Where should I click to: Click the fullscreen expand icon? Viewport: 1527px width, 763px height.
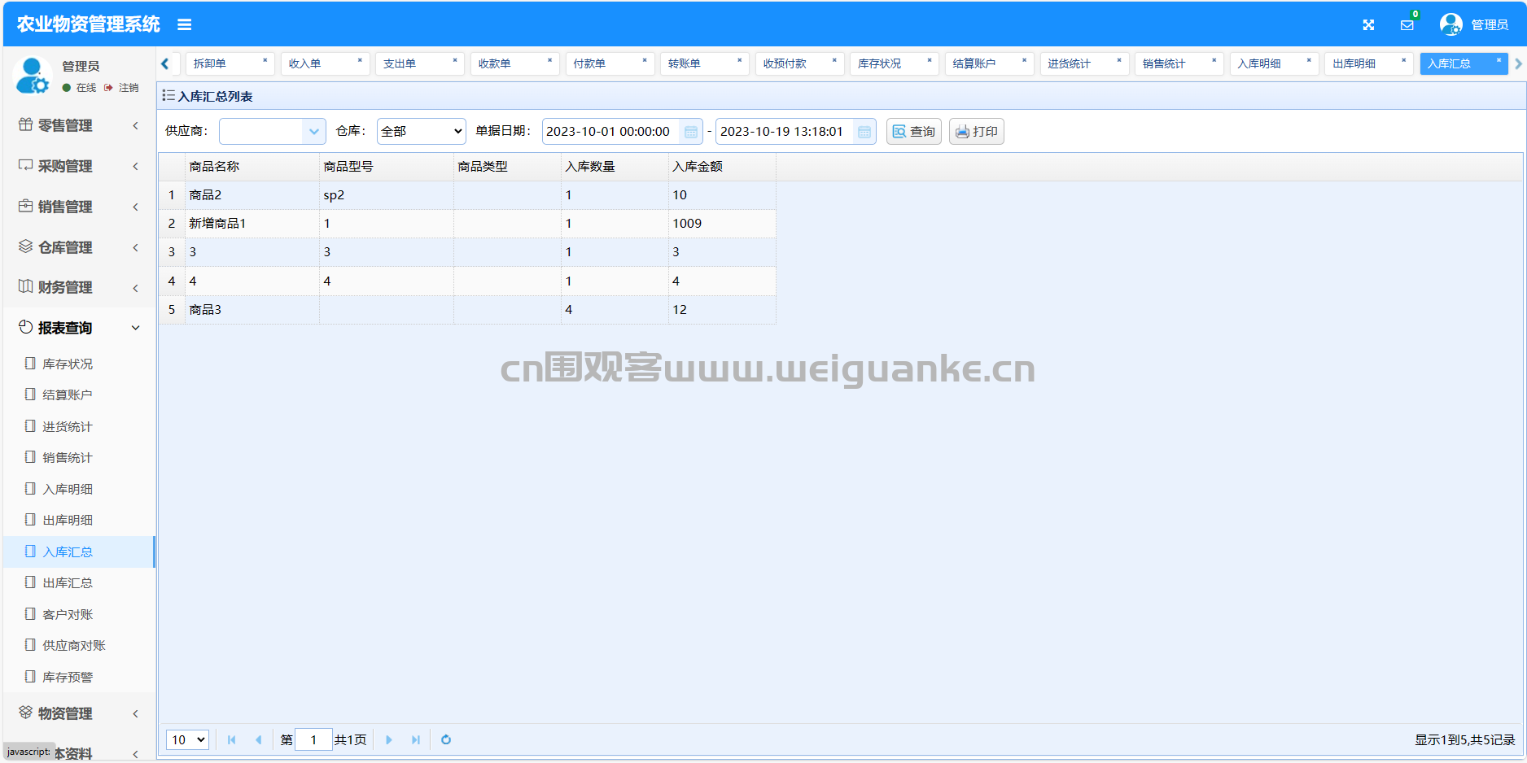tap(1368, 25)
